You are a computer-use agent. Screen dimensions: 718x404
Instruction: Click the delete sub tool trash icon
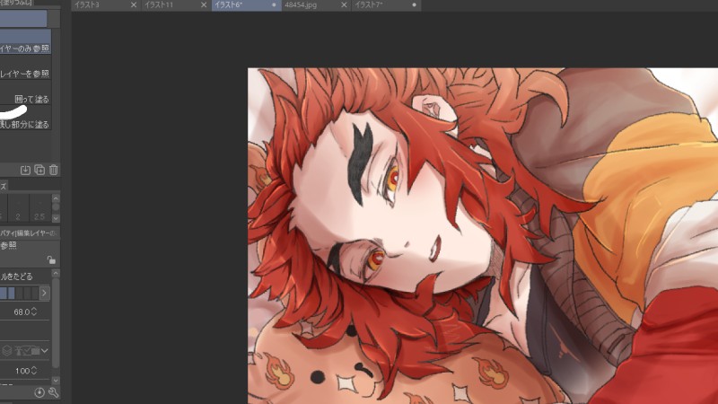(x=54, y=170)
